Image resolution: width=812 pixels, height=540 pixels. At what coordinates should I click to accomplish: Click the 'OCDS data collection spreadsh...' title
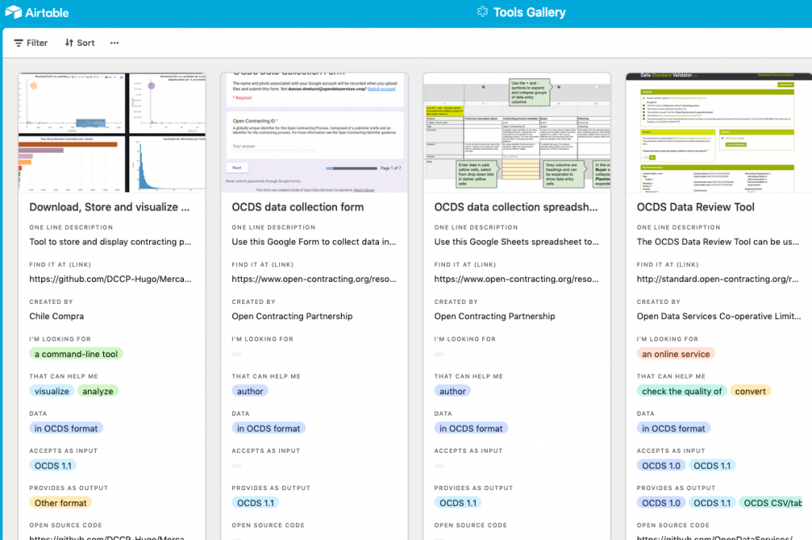515,207
